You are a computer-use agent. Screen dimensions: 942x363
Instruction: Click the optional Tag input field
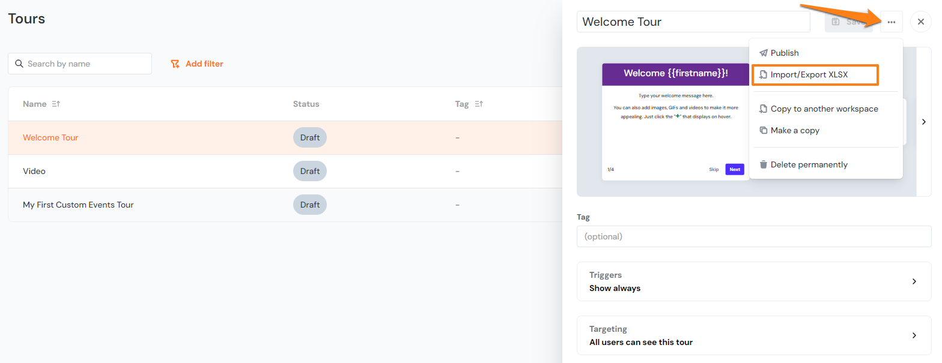pos(753,236)
